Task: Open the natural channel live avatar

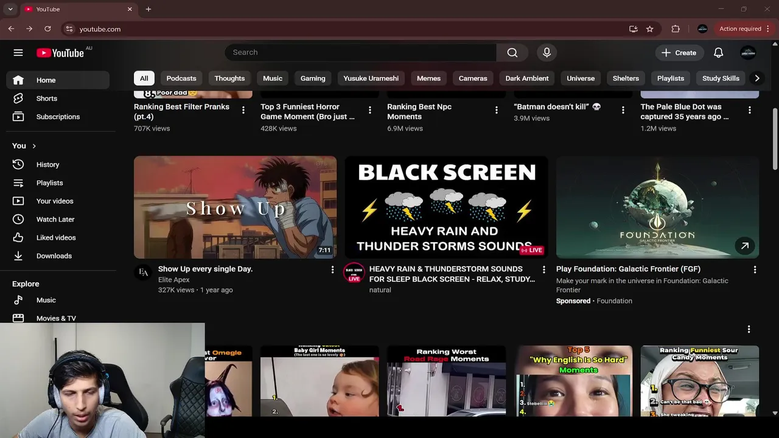Action: 354,273
